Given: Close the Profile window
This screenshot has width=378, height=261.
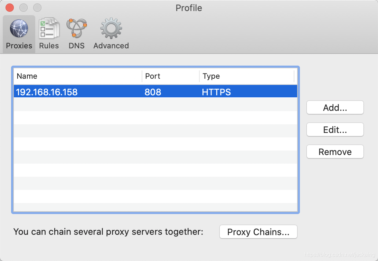Looking at the screenshot, I should tap(10, 8).
